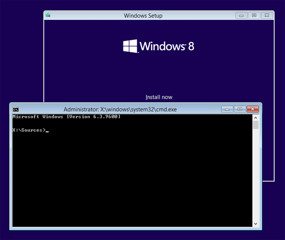
Task: Click the Windows flag logo
Action: (130, 46)
